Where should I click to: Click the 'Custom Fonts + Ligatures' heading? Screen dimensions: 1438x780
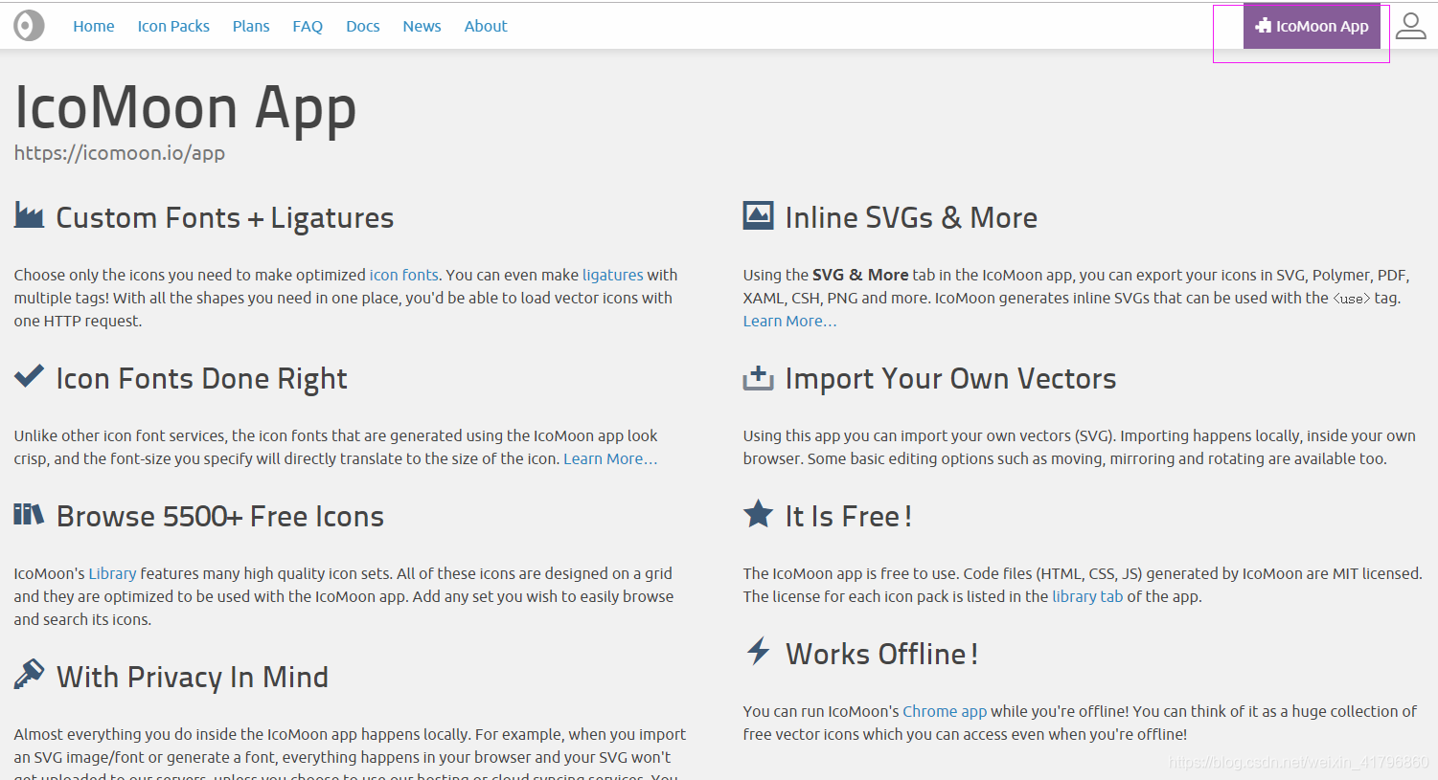pyautogui.click(x=225, y=217)
